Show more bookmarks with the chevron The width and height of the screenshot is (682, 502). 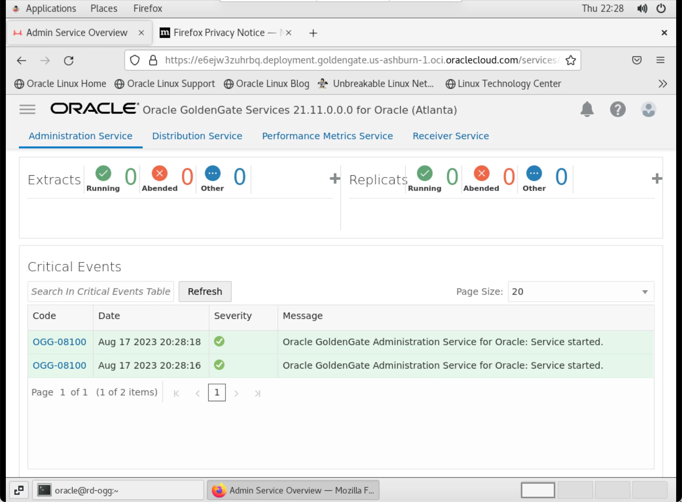coord(663,84)
